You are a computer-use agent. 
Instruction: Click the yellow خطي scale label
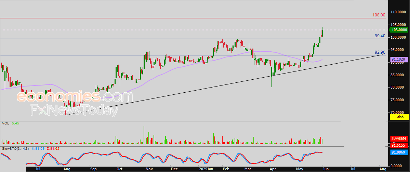tap(399, 117)
